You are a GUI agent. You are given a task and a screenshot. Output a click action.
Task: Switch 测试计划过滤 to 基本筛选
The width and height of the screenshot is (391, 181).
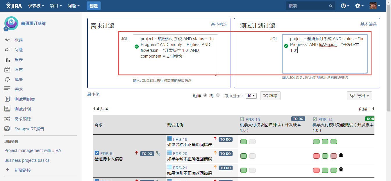click(x=369, y=24)
